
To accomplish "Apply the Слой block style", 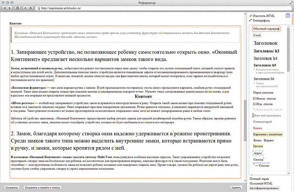I will [257, 35].
